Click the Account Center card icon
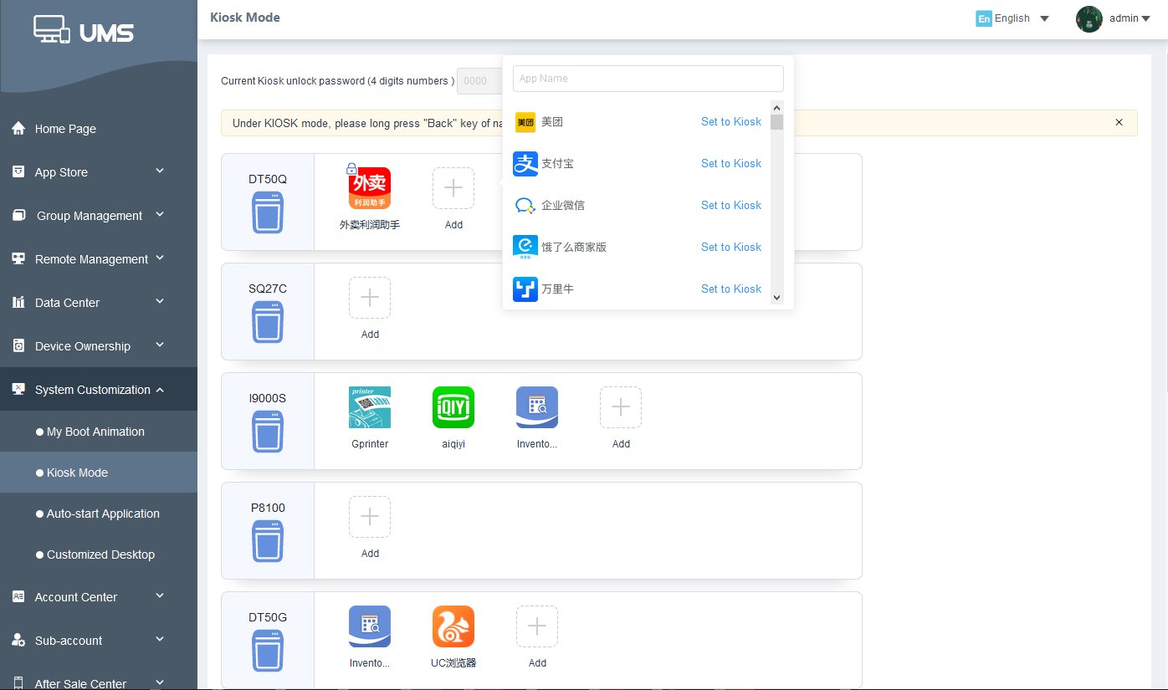Viewport: 1168px width, 690px height. tap(18, 597)
